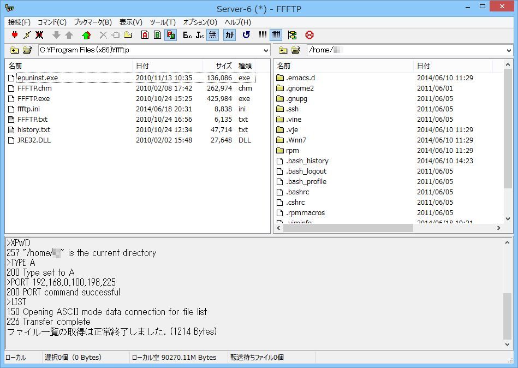
Task: Open the ツール(T) menu
Action: (x=163, y=22)
